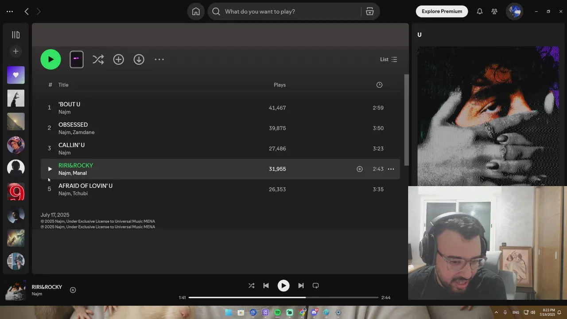Open the red number 9 playlist thumbnail
567x319 pixels.
[16, 192]
